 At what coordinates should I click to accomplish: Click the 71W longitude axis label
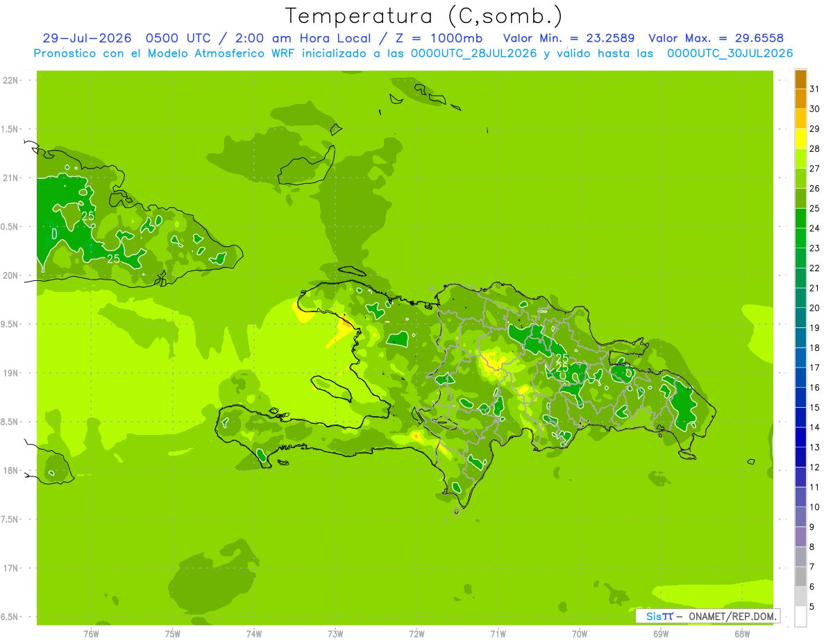pos(498,634)
